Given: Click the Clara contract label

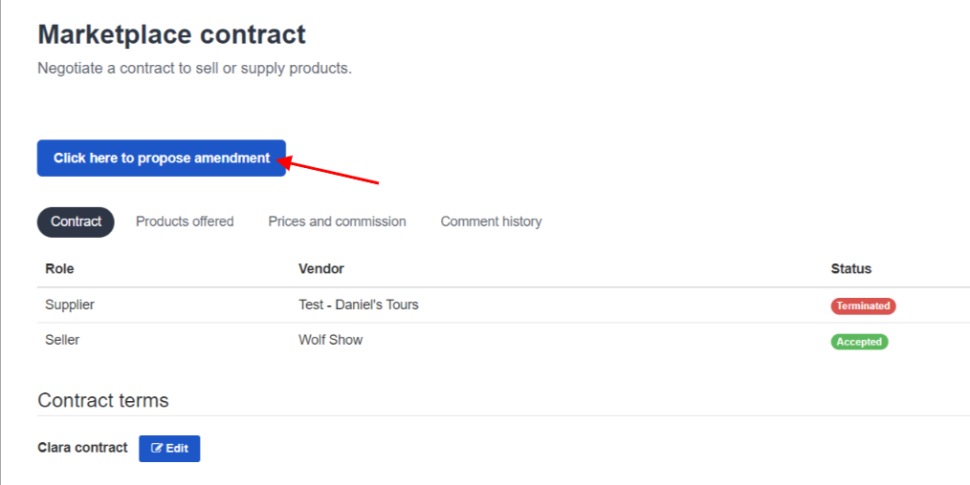Looking at the screenshot, I should [x=82, y=448].
